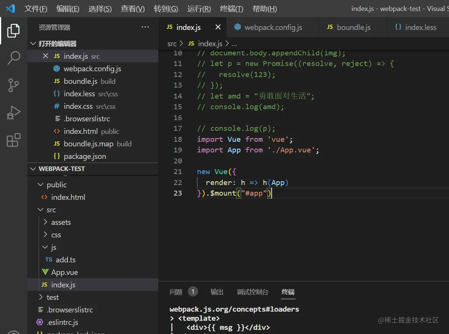
Task: Open the Debug Console panel tab
Action: click(x=252, y=292)
